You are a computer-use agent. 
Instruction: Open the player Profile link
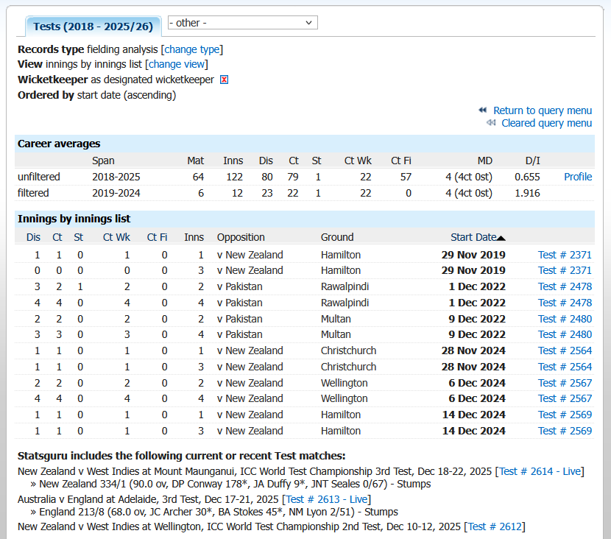tap(578, 177)
